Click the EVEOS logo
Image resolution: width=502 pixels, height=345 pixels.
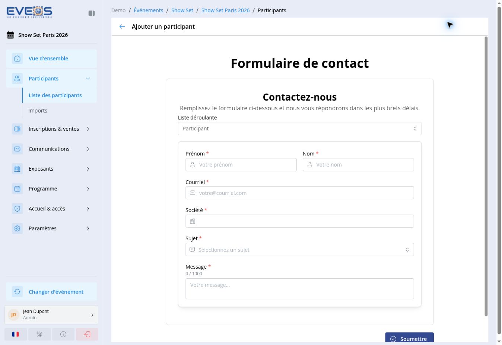[x=29, y=12]
